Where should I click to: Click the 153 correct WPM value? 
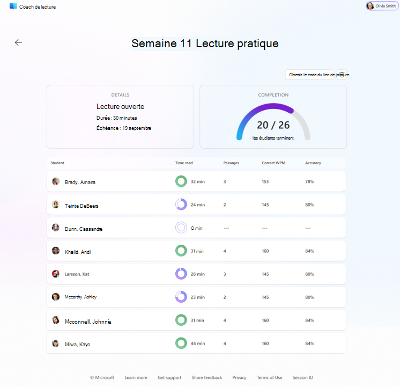265,181
